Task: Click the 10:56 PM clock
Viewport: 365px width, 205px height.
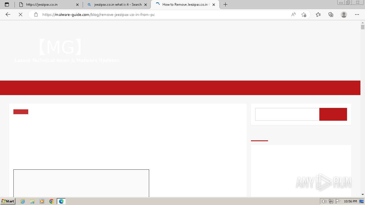Action: [x=350, y=201]
